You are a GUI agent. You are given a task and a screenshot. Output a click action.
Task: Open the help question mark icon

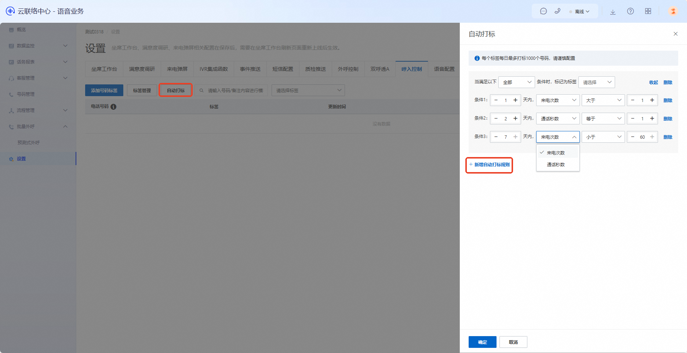[x=630, y=11]
